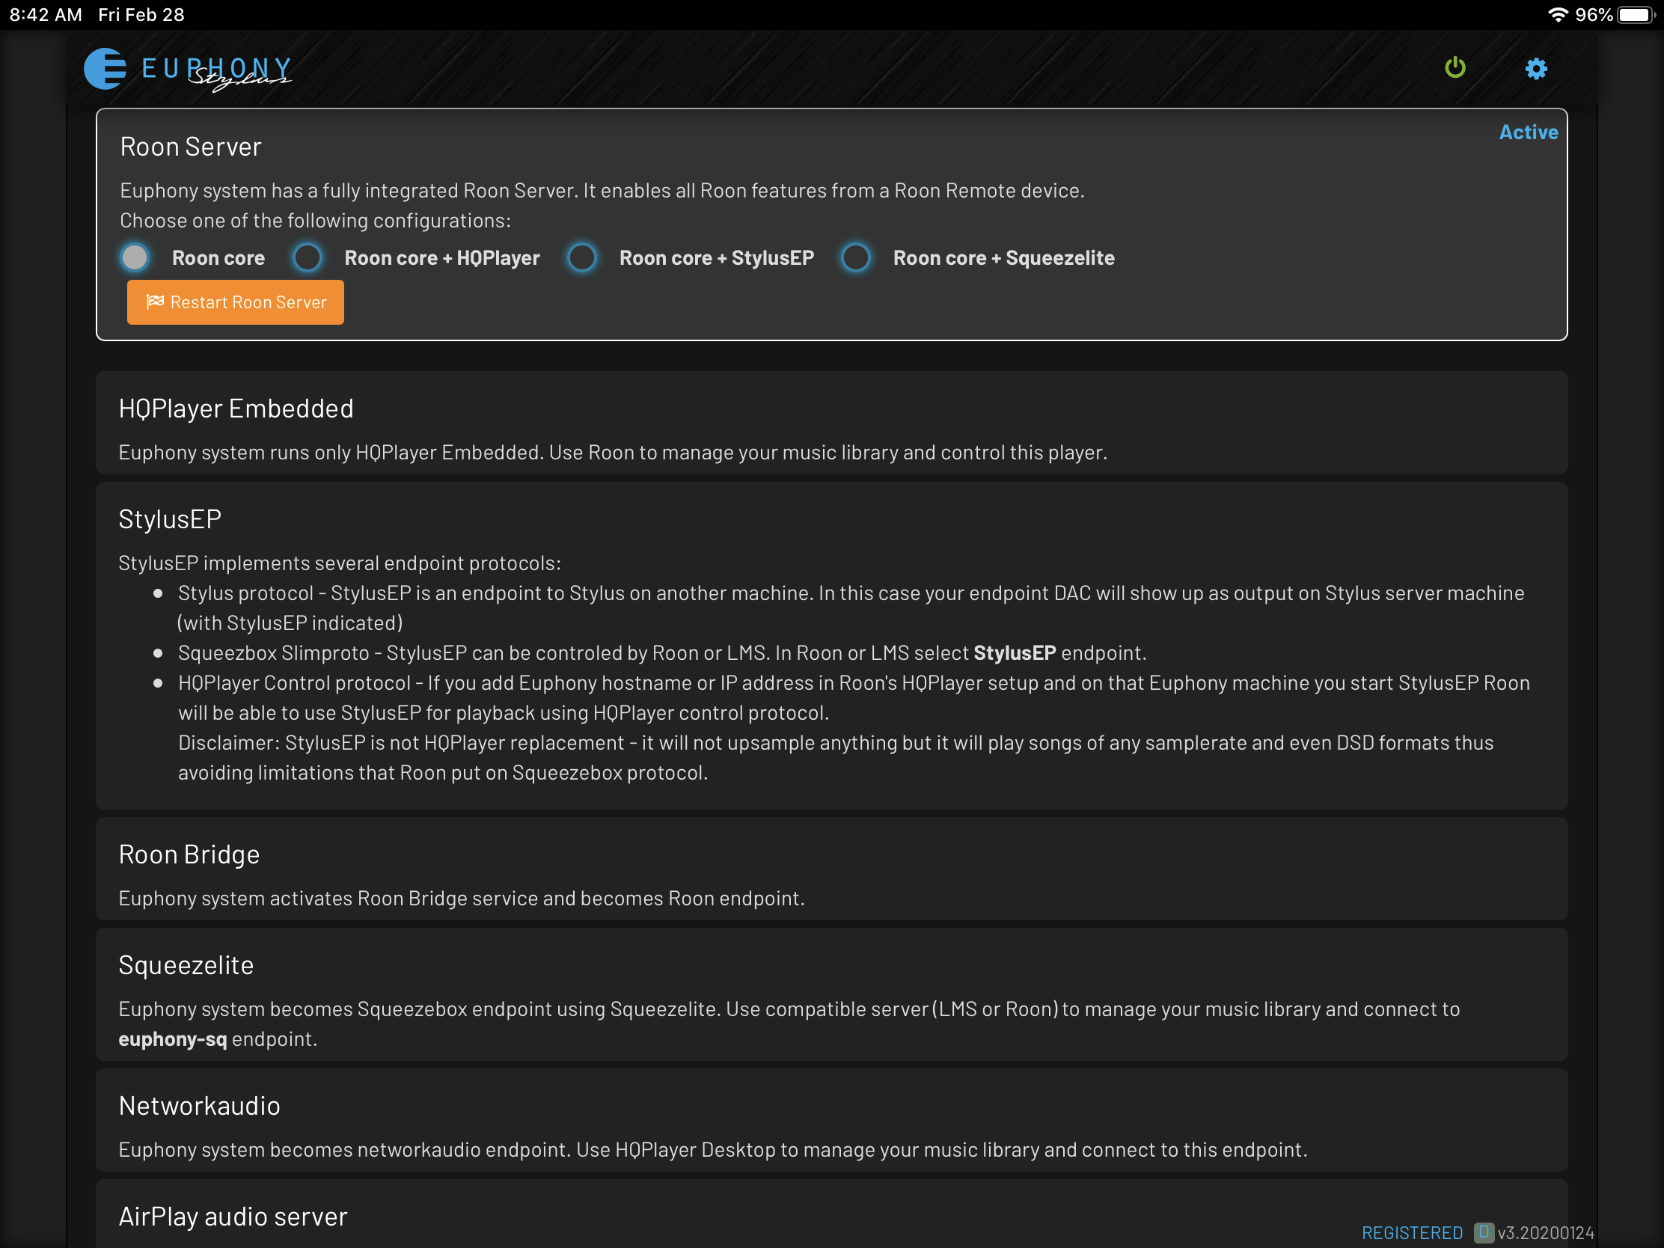1664x1248 pixels.
Task: Restart Roon Server with orange button
Action: [x=236, y=302]
